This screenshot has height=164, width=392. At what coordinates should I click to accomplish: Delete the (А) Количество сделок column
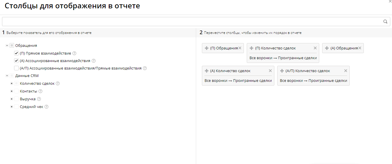(x=270, y=71)
